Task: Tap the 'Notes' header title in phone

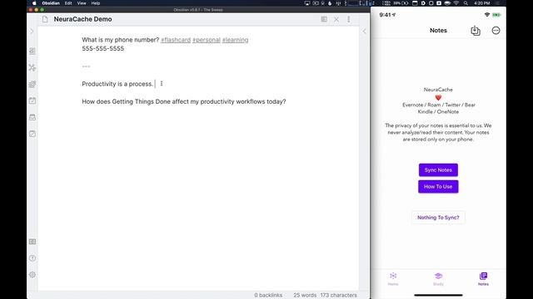Action: click(x=438, y=31)
